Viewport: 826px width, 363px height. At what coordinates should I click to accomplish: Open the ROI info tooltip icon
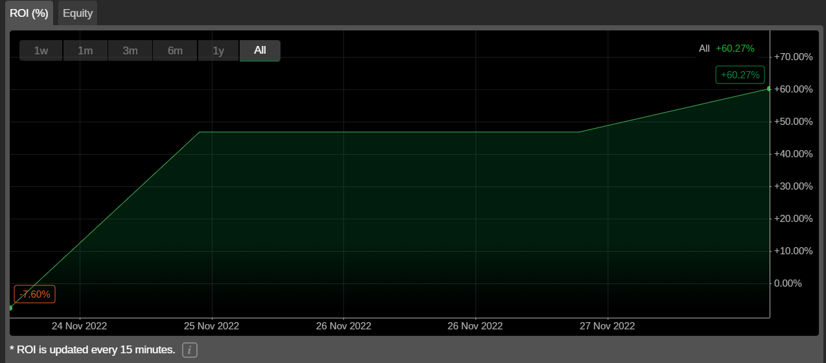[189, 350]
